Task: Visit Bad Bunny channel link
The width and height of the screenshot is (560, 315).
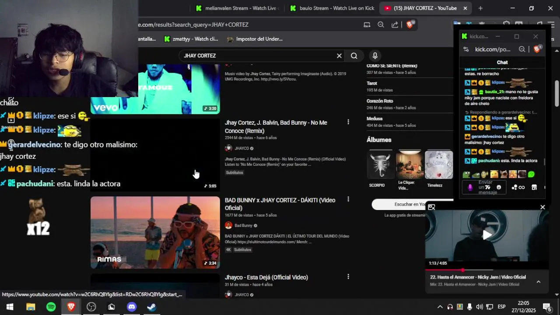Action: tap(243, 225)
